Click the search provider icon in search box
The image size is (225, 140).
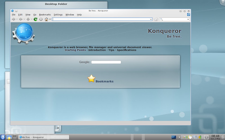point(161,19)
